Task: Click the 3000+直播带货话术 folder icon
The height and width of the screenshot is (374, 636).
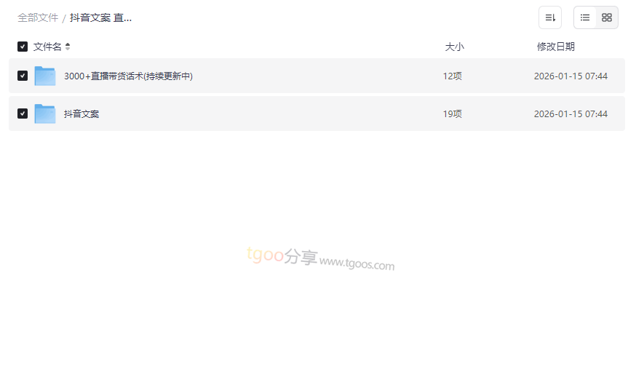Action: [45, 76]
